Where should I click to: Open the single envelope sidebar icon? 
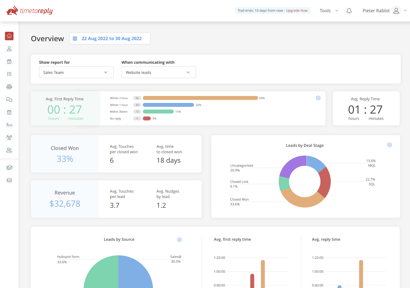[9, 180]
